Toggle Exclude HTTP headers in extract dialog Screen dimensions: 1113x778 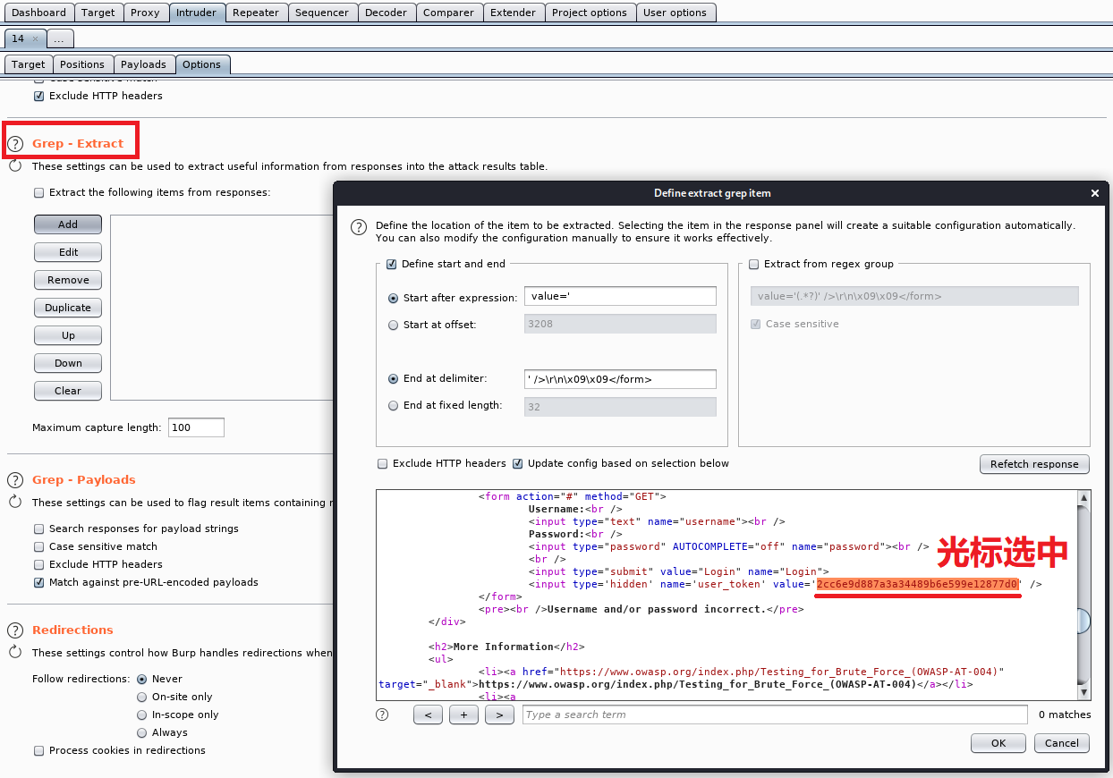[x=383, y=463]
